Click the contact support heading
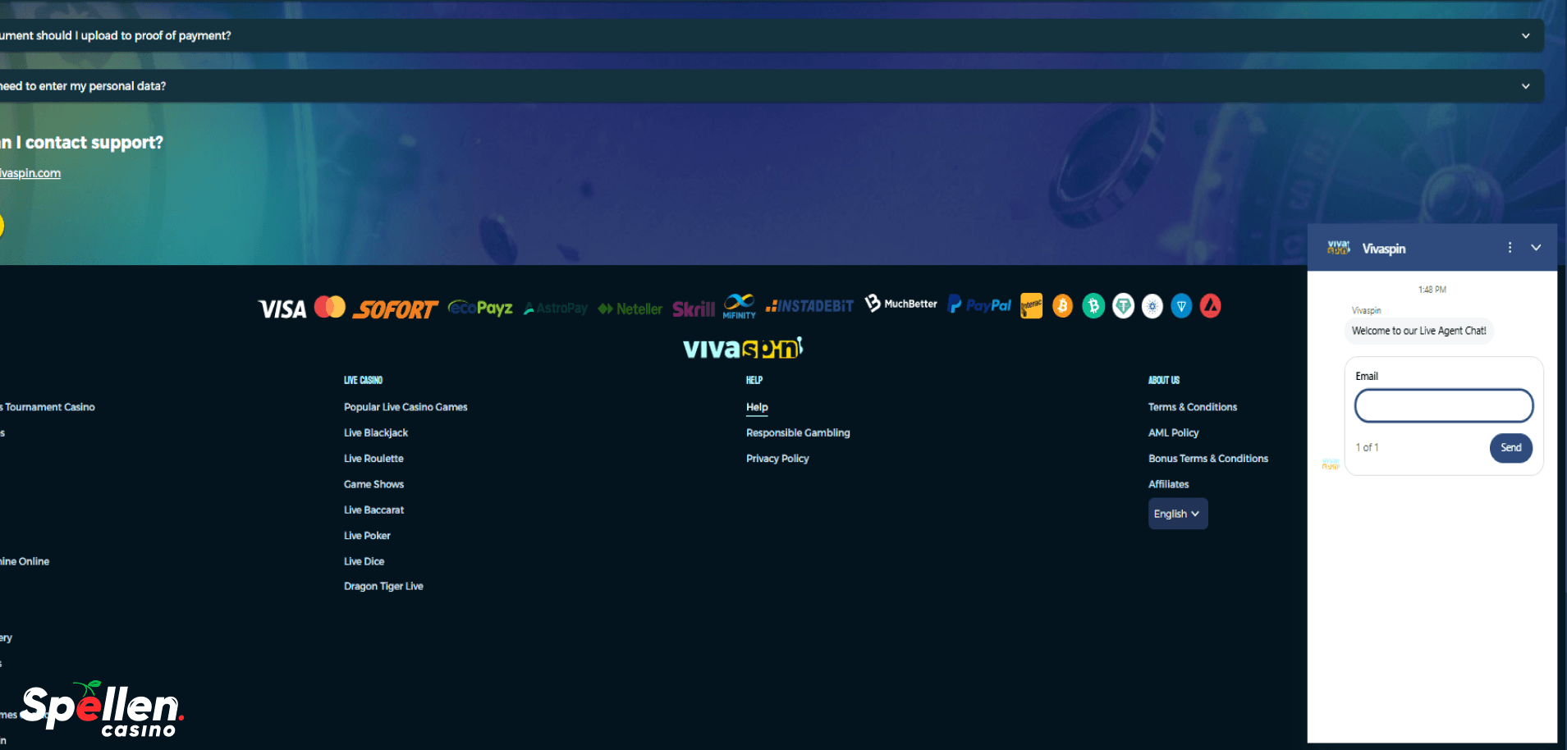 (81, 143)
